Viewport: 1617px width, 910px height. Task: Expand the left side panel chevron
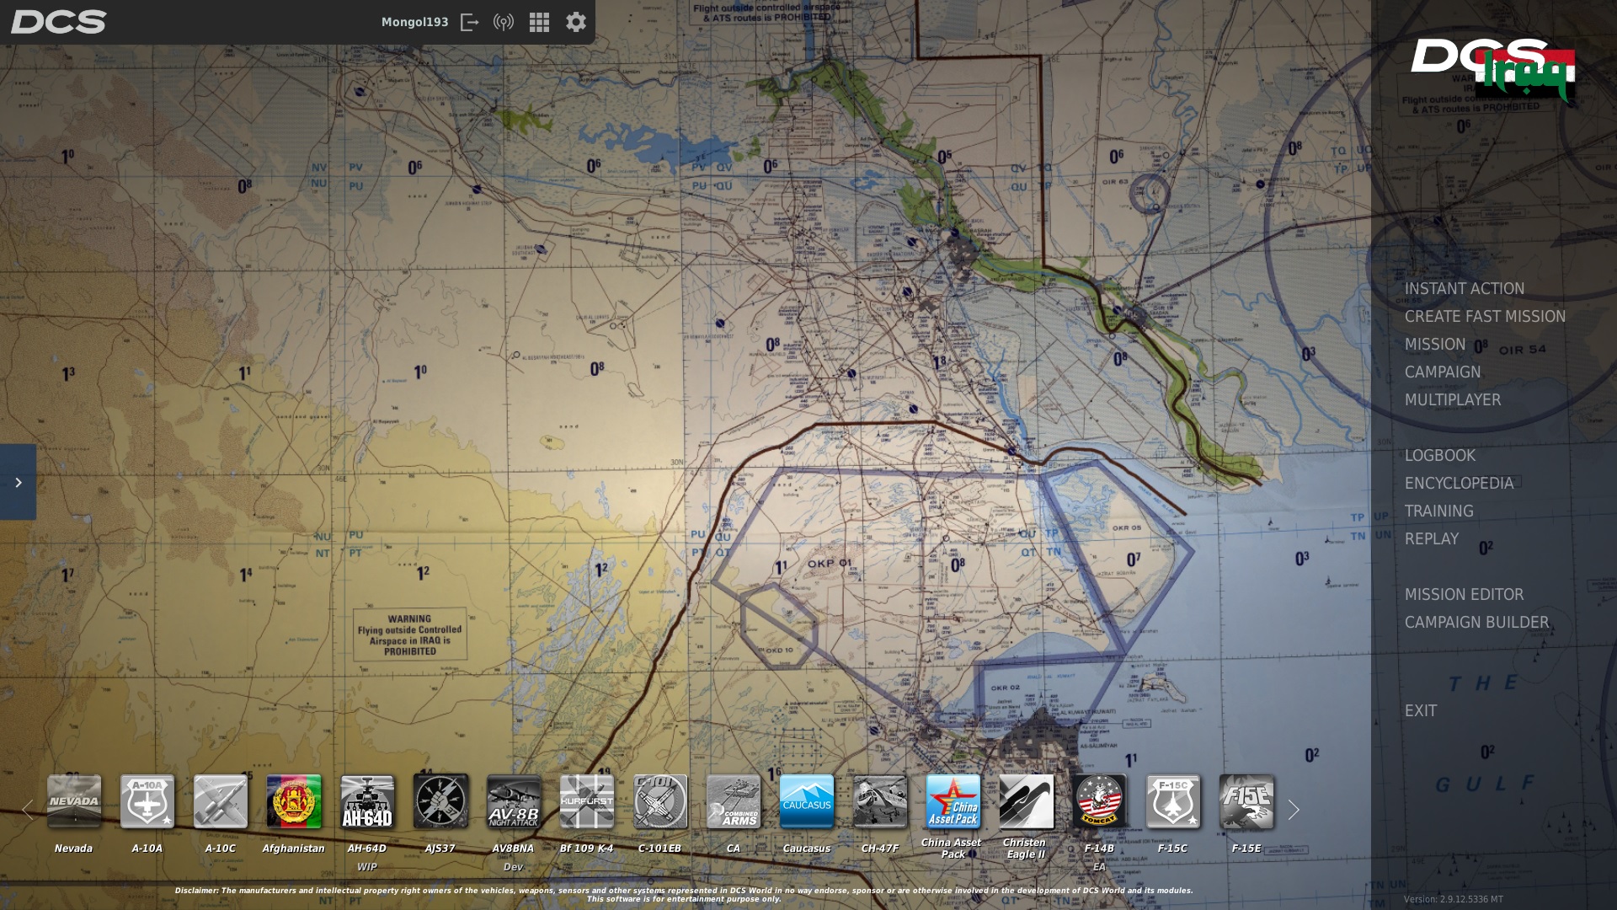(18, 482)
